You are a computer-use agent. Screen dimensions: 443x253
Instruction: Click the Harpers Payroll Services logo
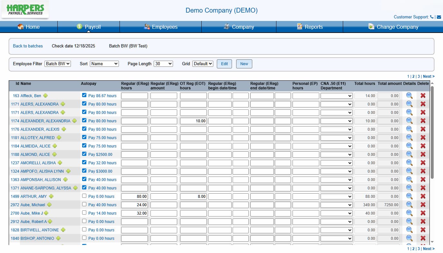pyautogui.click(x=25, y=9)
